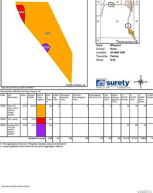Image resolution: width=153 pixels, height=193 pixels.
Task: Click the www.AgriDataInc.com link
Action: tap(124, 88)
